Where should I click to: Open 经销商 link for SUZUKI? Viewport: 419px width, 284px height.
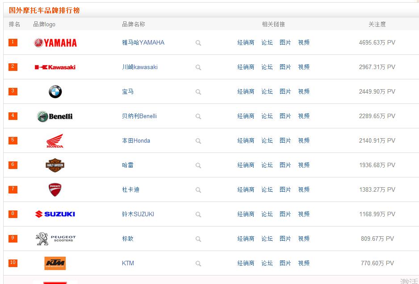[x=246, y=214]
